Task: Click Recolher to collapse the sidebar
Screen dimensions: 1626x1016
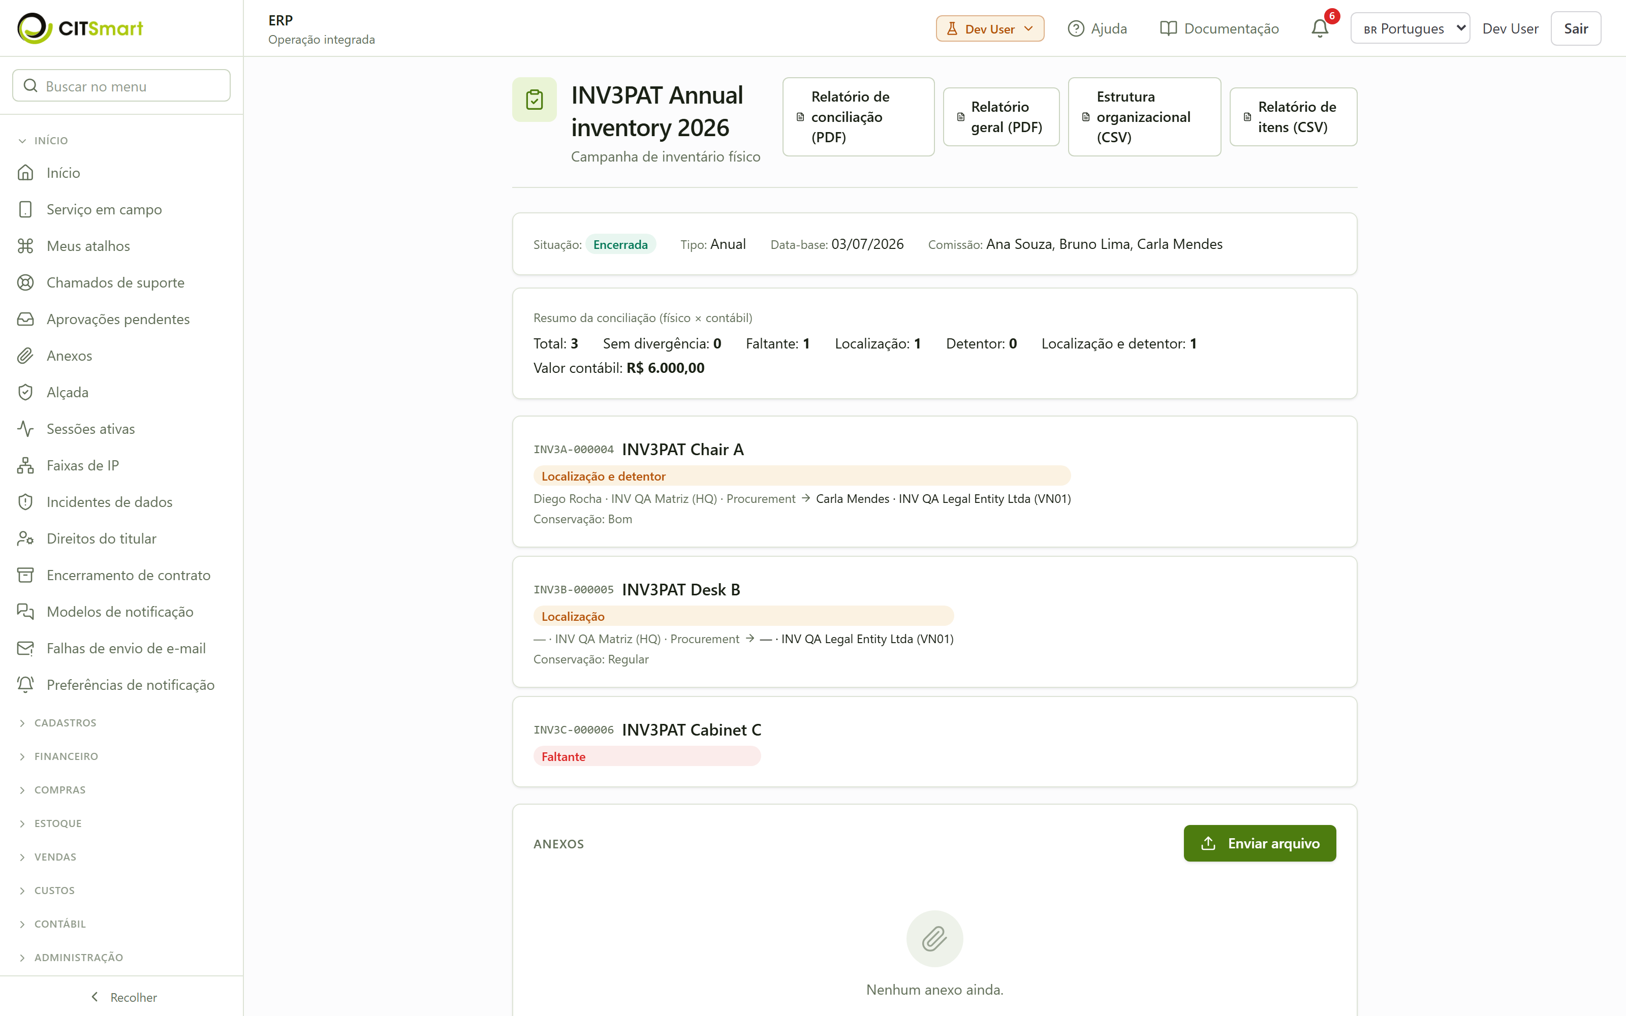Action: tap(123, 997)
